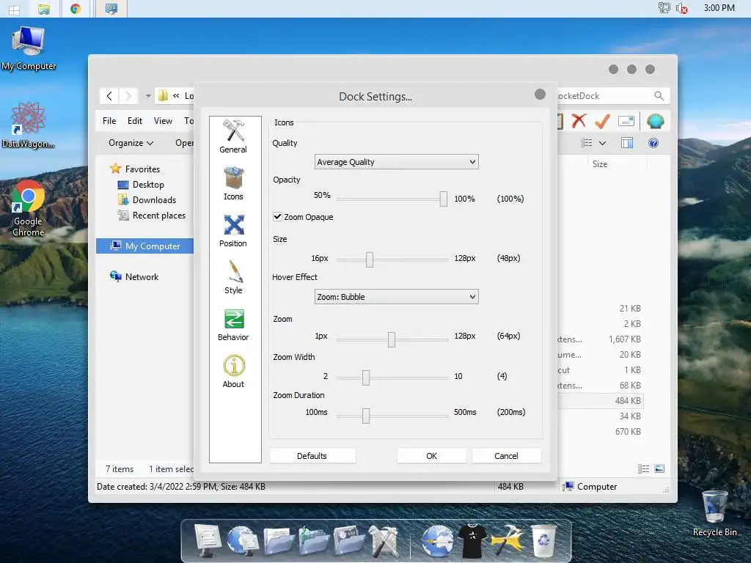The image size is (751, 563).
Task: Open Chrome from the taskbar
Action: point(76,9)
